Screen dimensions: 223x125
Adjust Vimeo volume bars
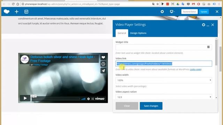(83, 99)
